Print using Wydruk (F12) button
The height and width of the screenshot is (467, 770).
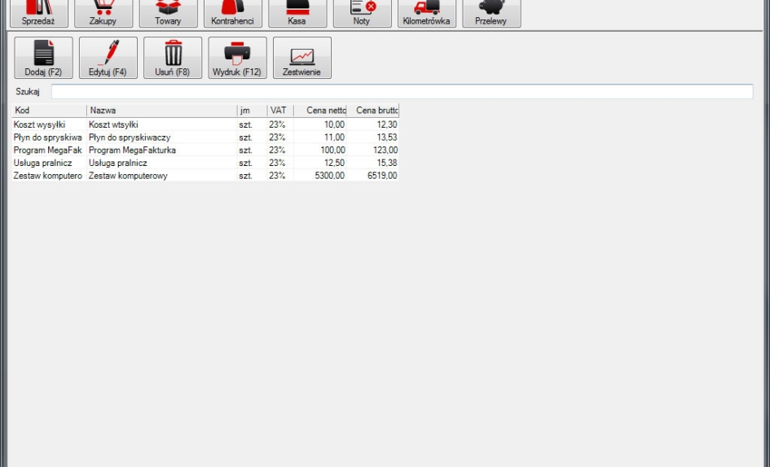click(237, 58)
